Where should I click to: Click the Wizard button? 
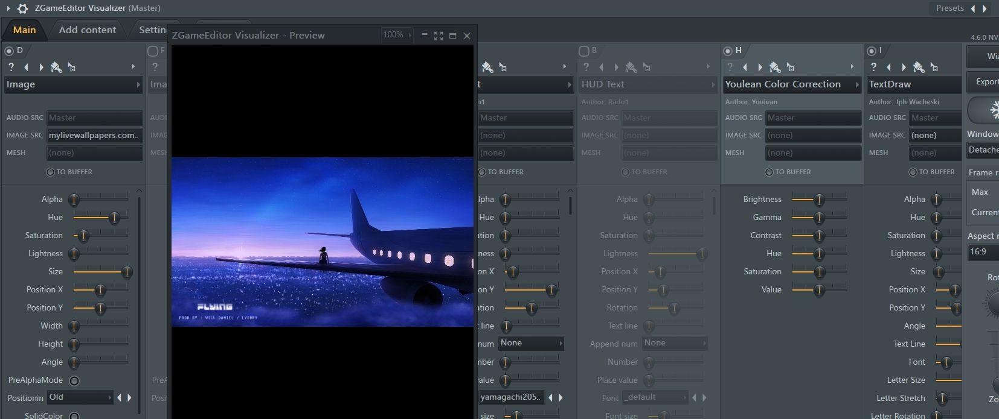pos(983,56)
